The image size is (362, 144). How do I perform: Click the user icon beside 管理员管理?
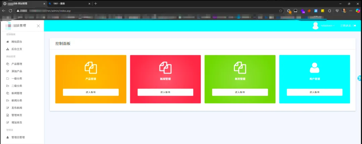pos(8,137)
